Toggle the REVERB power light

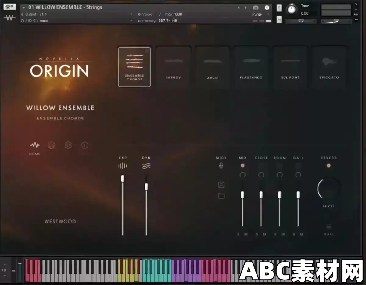(x=328, y=165)
